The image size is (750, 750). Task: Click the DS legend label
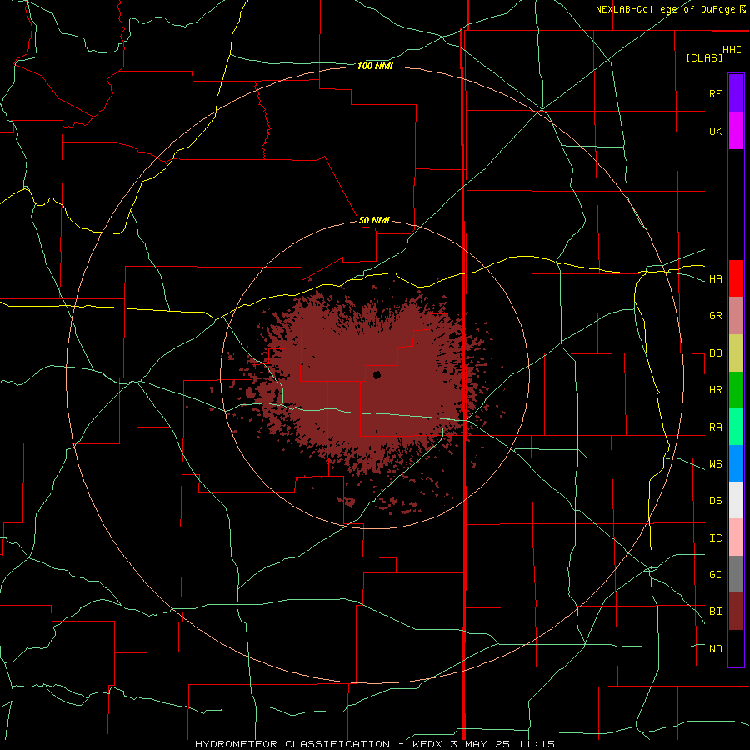point(715,501)
